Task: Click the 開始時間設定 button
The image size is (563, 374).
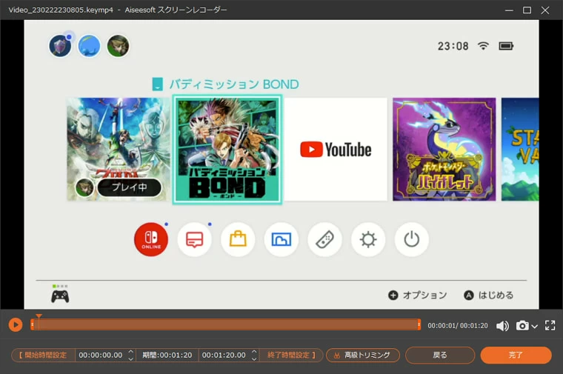Action: click(43, 355)
